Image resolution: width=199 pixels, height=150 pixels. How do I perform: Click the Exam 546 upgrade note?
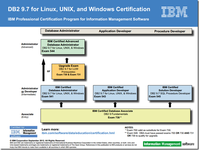point(159,135)
